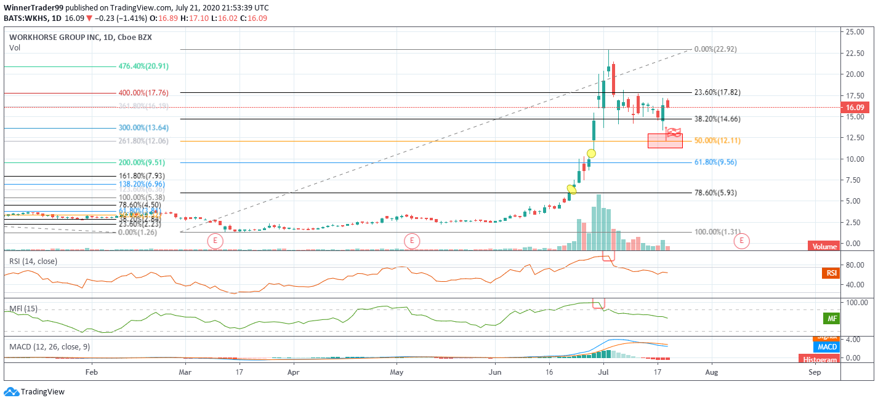Select the 'WORKHORSE GROUP INC, 1D, Cboe BZX' title
This screenshot has height=403, width=878.
tap(81, 38)
